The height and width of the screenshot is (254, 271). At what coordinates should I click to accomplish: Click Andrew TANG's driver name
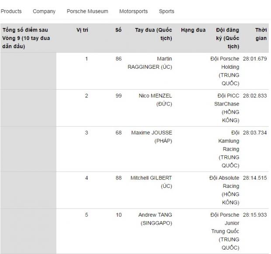click(x=155, y=219)
